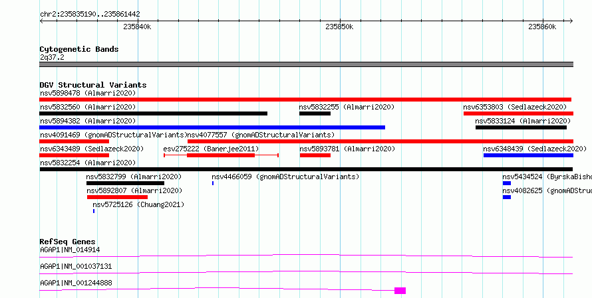Select the nsv4466059 gnomAD label
Screen dimensions: 592x298
tap(285, 177)
